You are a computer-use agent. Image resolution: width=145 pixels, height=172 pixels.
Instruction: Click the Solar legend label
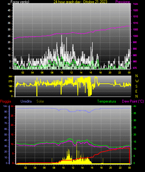pyautogui.click(x=40, y=101)
